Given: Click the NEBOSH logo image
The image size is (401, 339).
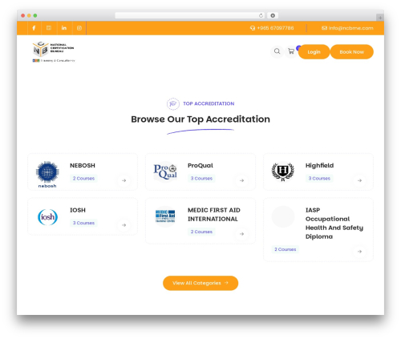Looking at the screenshot, I should click(x=47, y=174).
